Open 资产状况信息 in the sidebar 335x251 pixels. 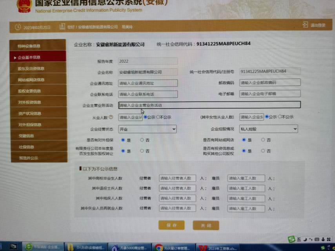coord(39,113)
